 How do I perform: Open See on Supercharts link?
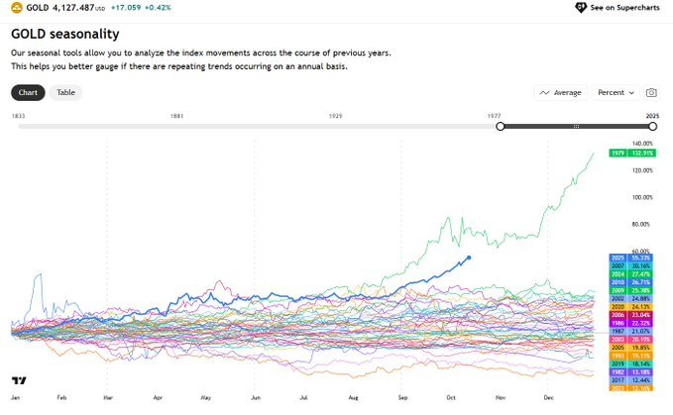[617, 7]
